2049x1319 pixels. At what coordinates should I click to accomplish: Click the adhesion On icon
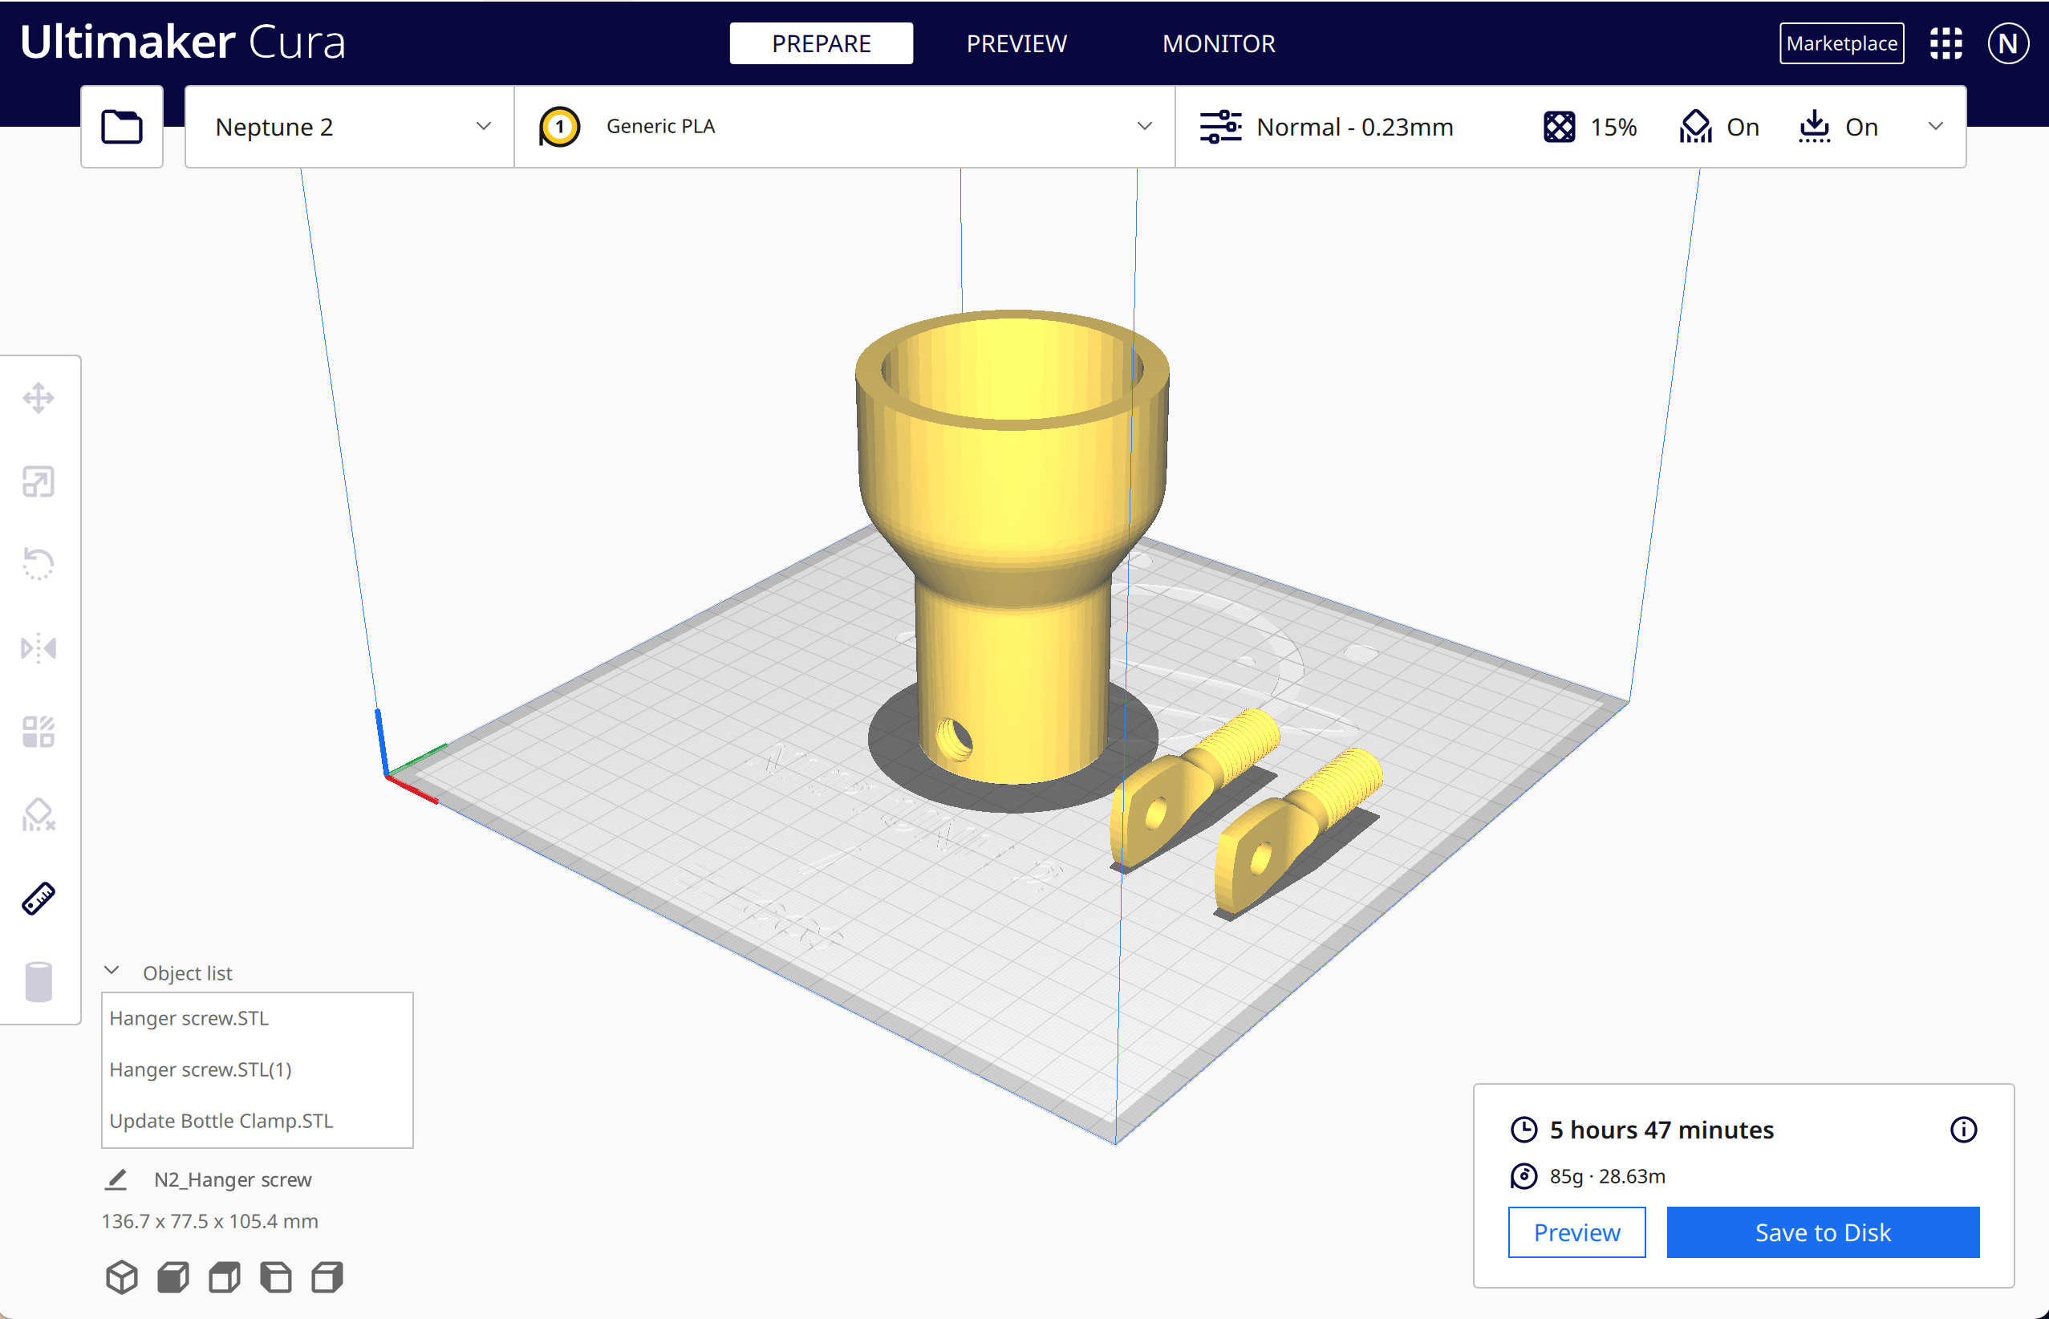point(1813,127)
